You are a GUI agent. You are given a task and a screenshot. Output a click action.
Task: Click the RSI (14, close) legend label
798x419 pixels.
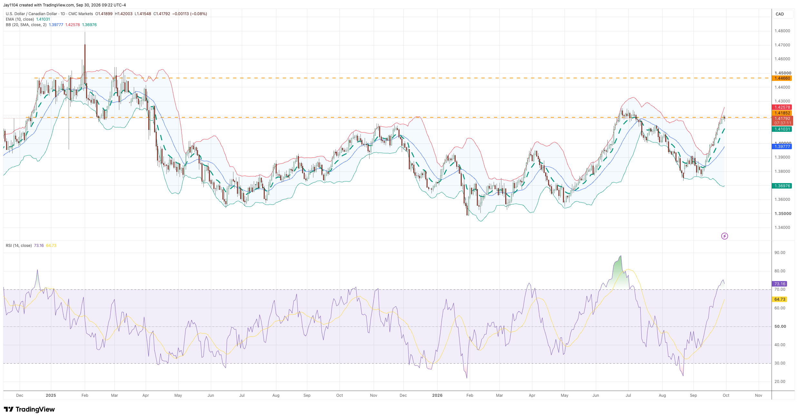pos(19,246)
